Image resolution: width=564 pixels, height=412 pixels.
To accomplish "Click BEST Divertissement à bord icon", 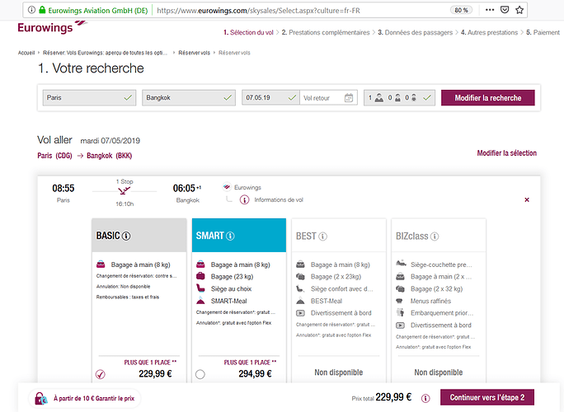I will (300, 313).
